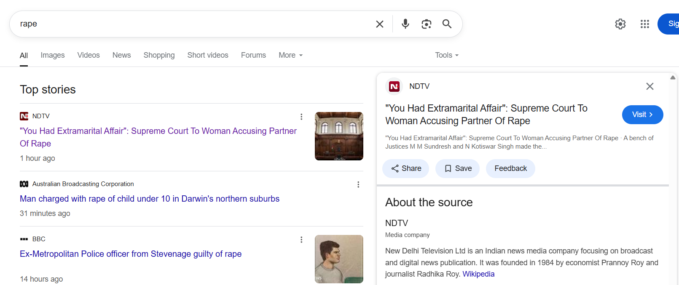Open the Tools dropdown

(447, 55)
